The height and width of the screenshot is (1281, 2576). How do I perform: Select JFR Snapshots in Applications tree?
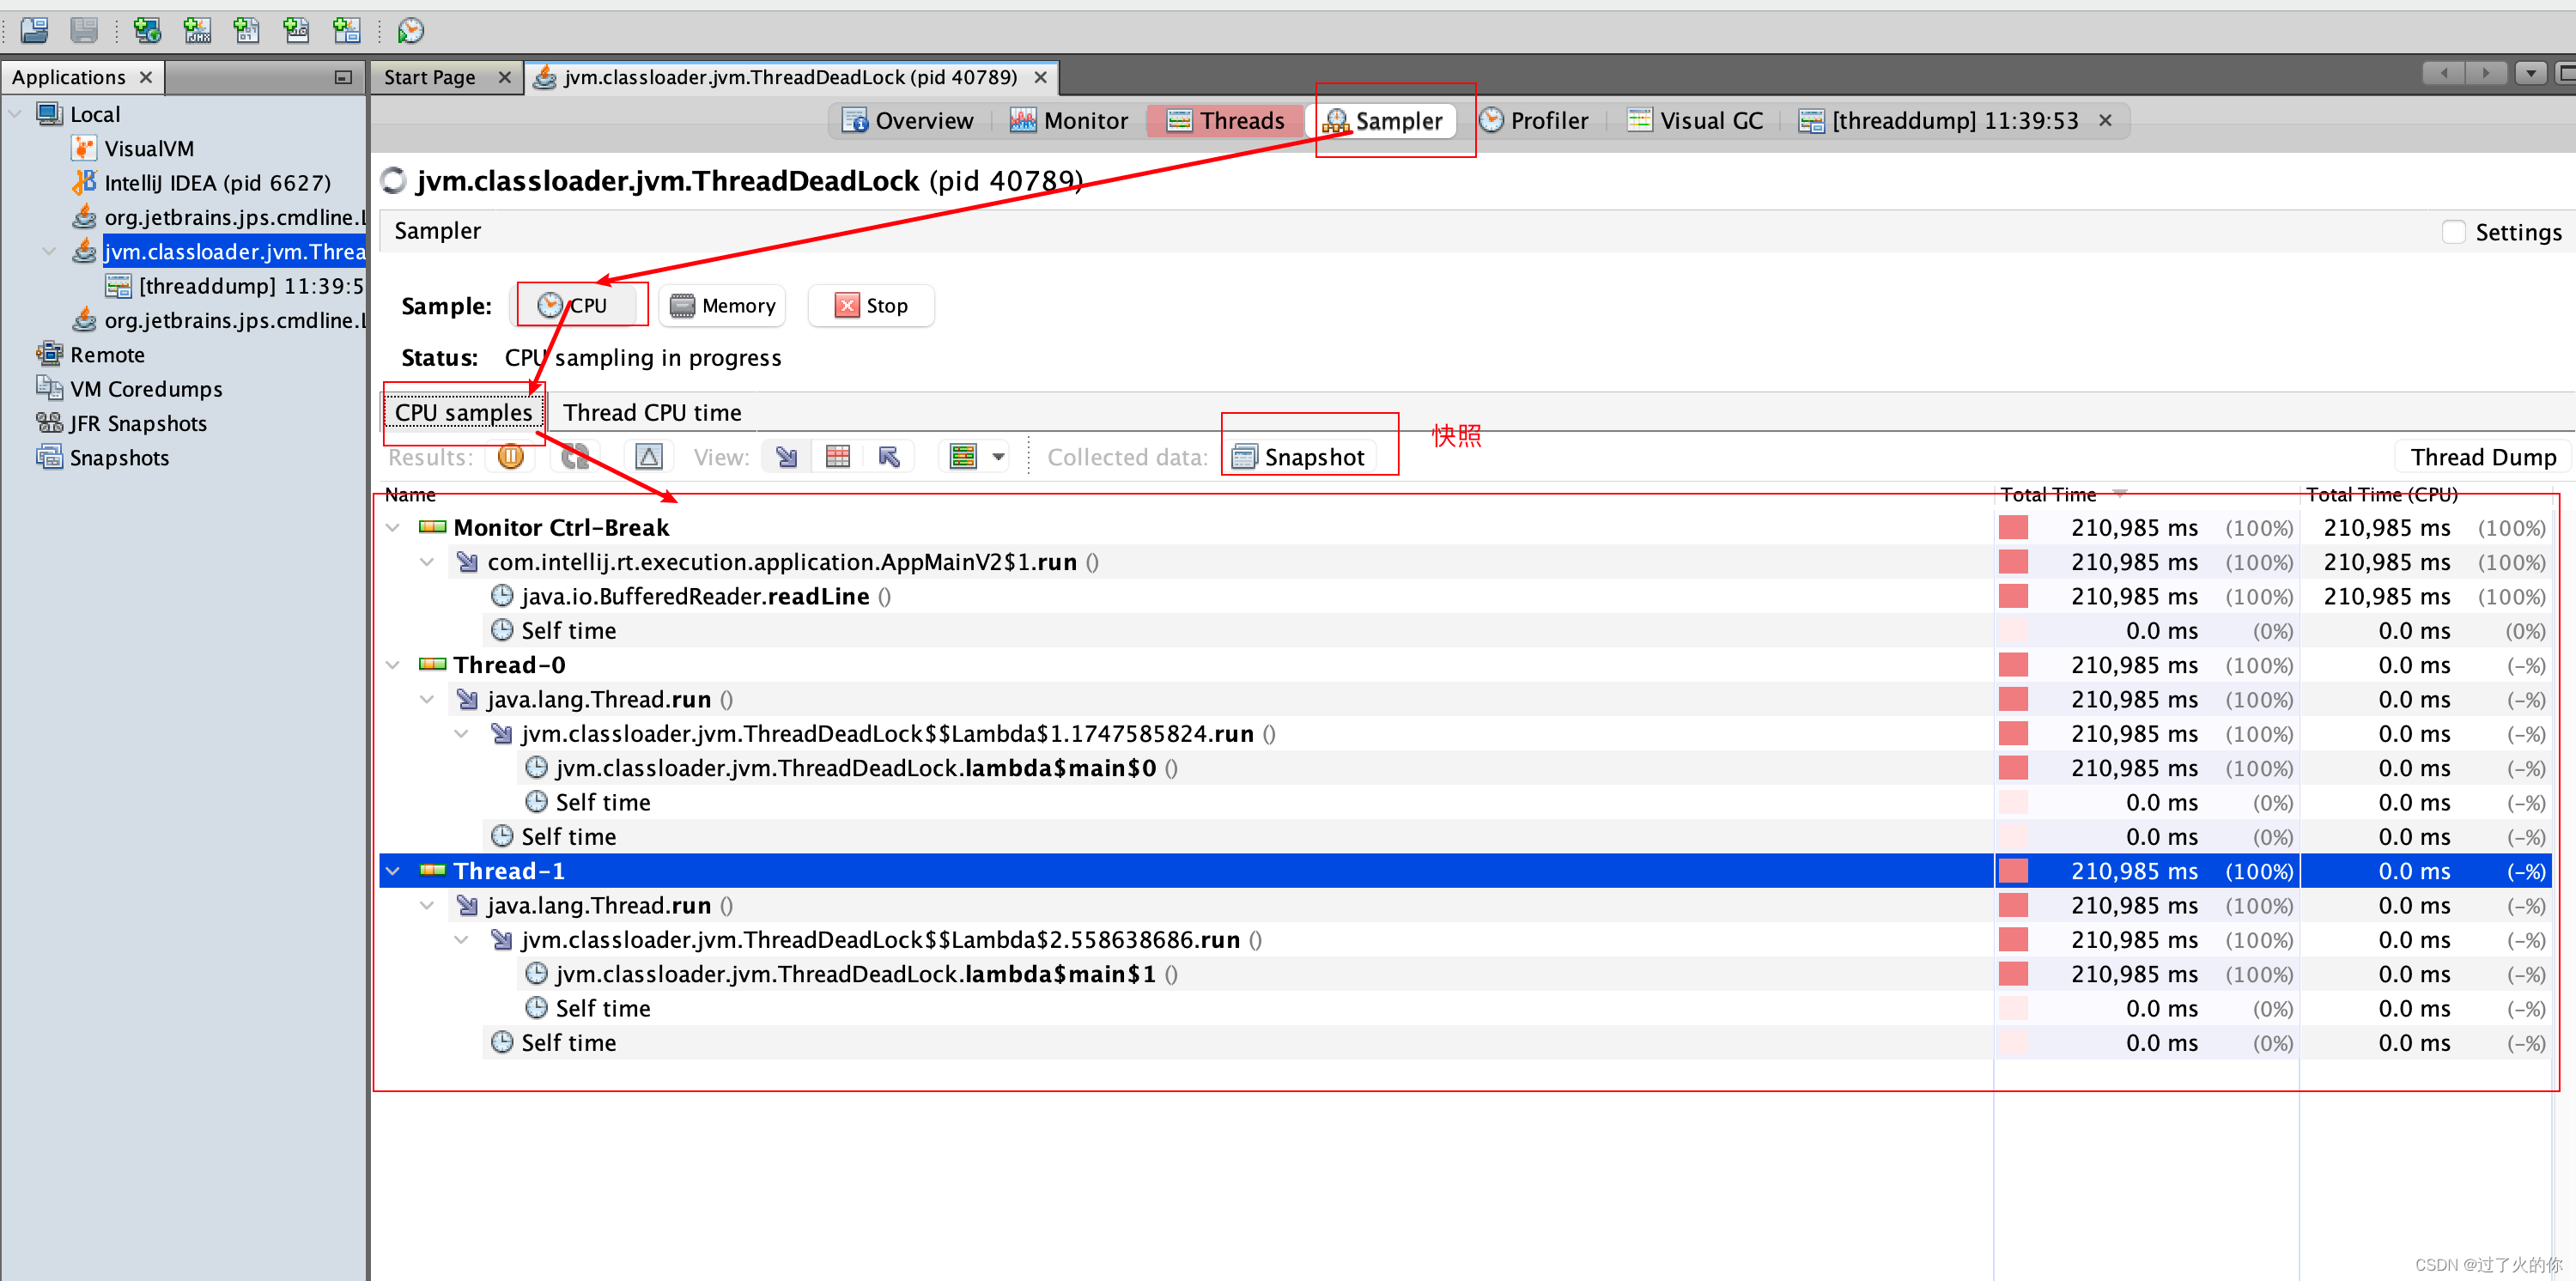coord(138,424)
